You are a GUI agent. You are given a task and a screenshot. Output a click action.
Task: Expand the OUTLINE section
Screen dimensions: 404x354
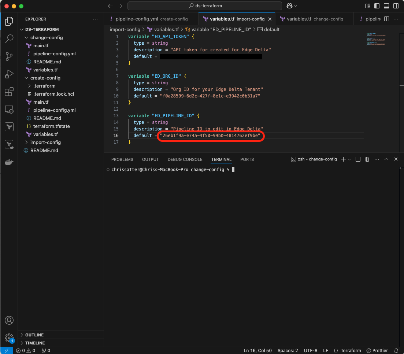coord(34,335)
